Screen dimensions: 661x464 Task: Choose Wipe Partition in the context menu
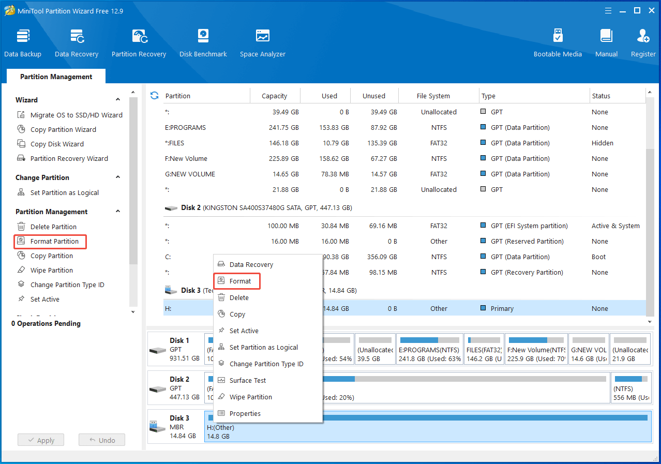point(268,397)
